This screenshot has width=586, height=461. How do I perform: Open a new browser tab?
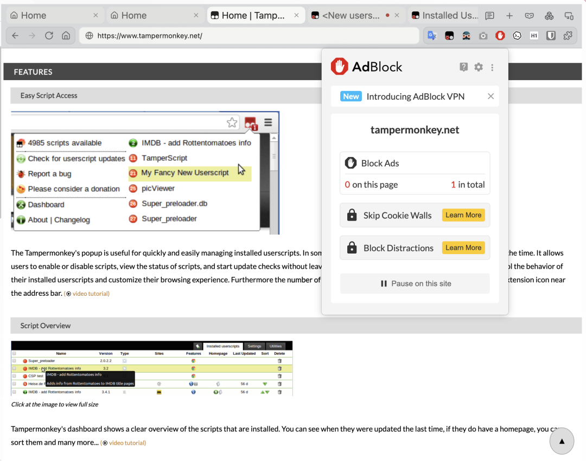[509, 16]
